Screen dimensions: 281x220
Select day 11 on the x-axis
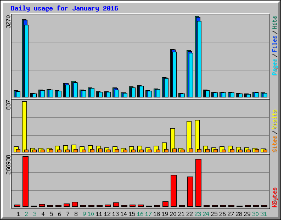coord(99,214)
